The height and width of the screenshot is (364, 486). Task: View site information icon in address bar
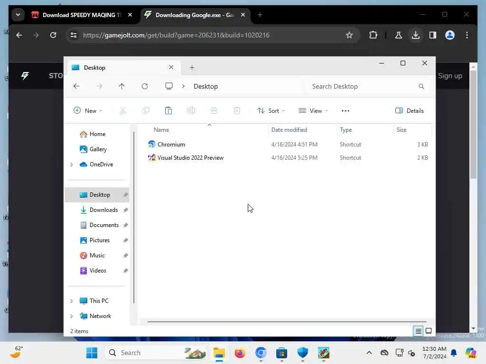tap(74, 35)
